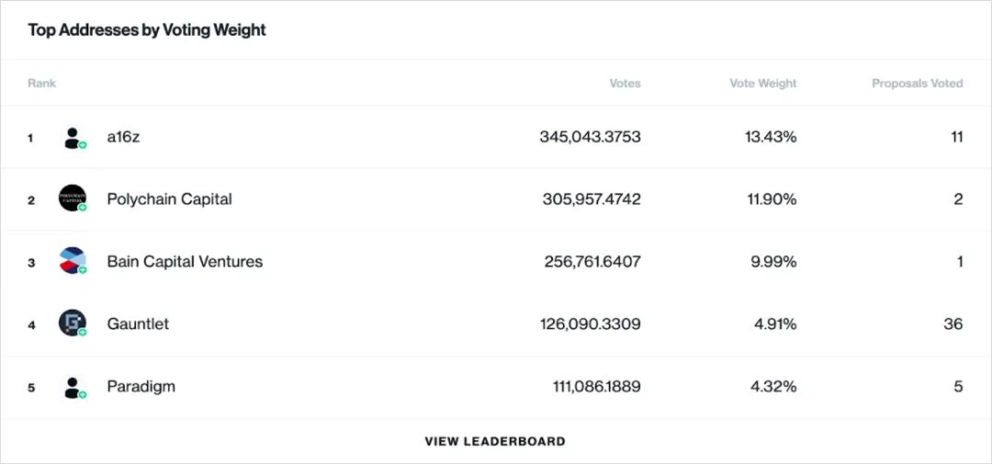992x464 pixels.
Task: Click green badge on Paradigm avatar
Action: pyautogui.click(x=83, y=394)
